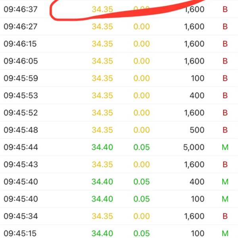The height and width of the screenshot is (238, 238).
Task: Tap the 34.40 price at 09:45:15
Action: pos(102,234)
